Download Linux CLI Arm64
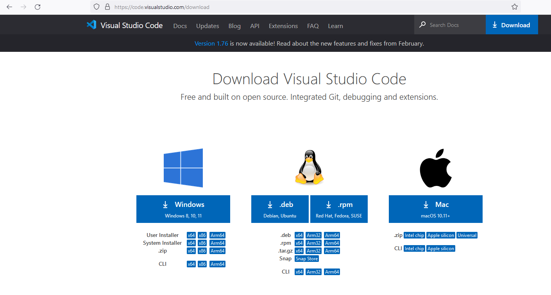This screenshot has height=295, width=551. pos(332,272)
